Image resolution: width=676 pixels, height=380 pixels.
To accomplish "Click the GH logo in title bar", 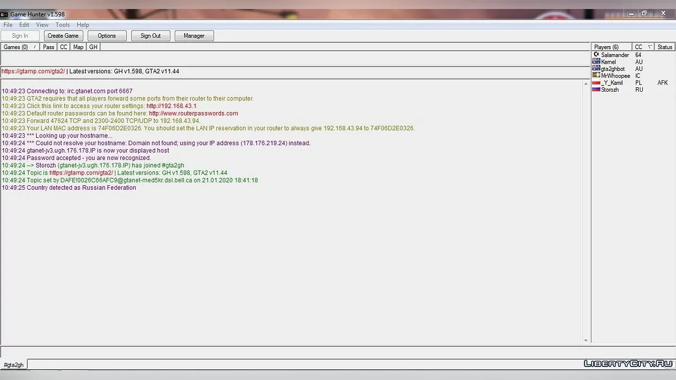I will 4,14.
